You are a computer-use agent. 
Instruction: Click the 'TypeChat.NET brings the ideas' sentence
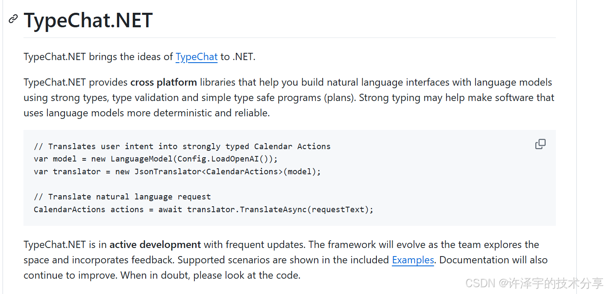pyautogui.click(x=139, y=57)
